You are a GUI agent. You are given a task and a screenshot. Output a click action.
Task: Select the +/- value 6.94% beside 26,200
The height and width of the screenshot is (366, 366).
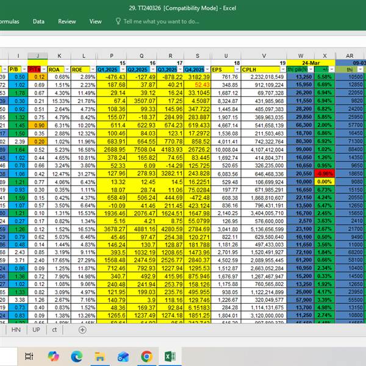(x=325, y=93)
